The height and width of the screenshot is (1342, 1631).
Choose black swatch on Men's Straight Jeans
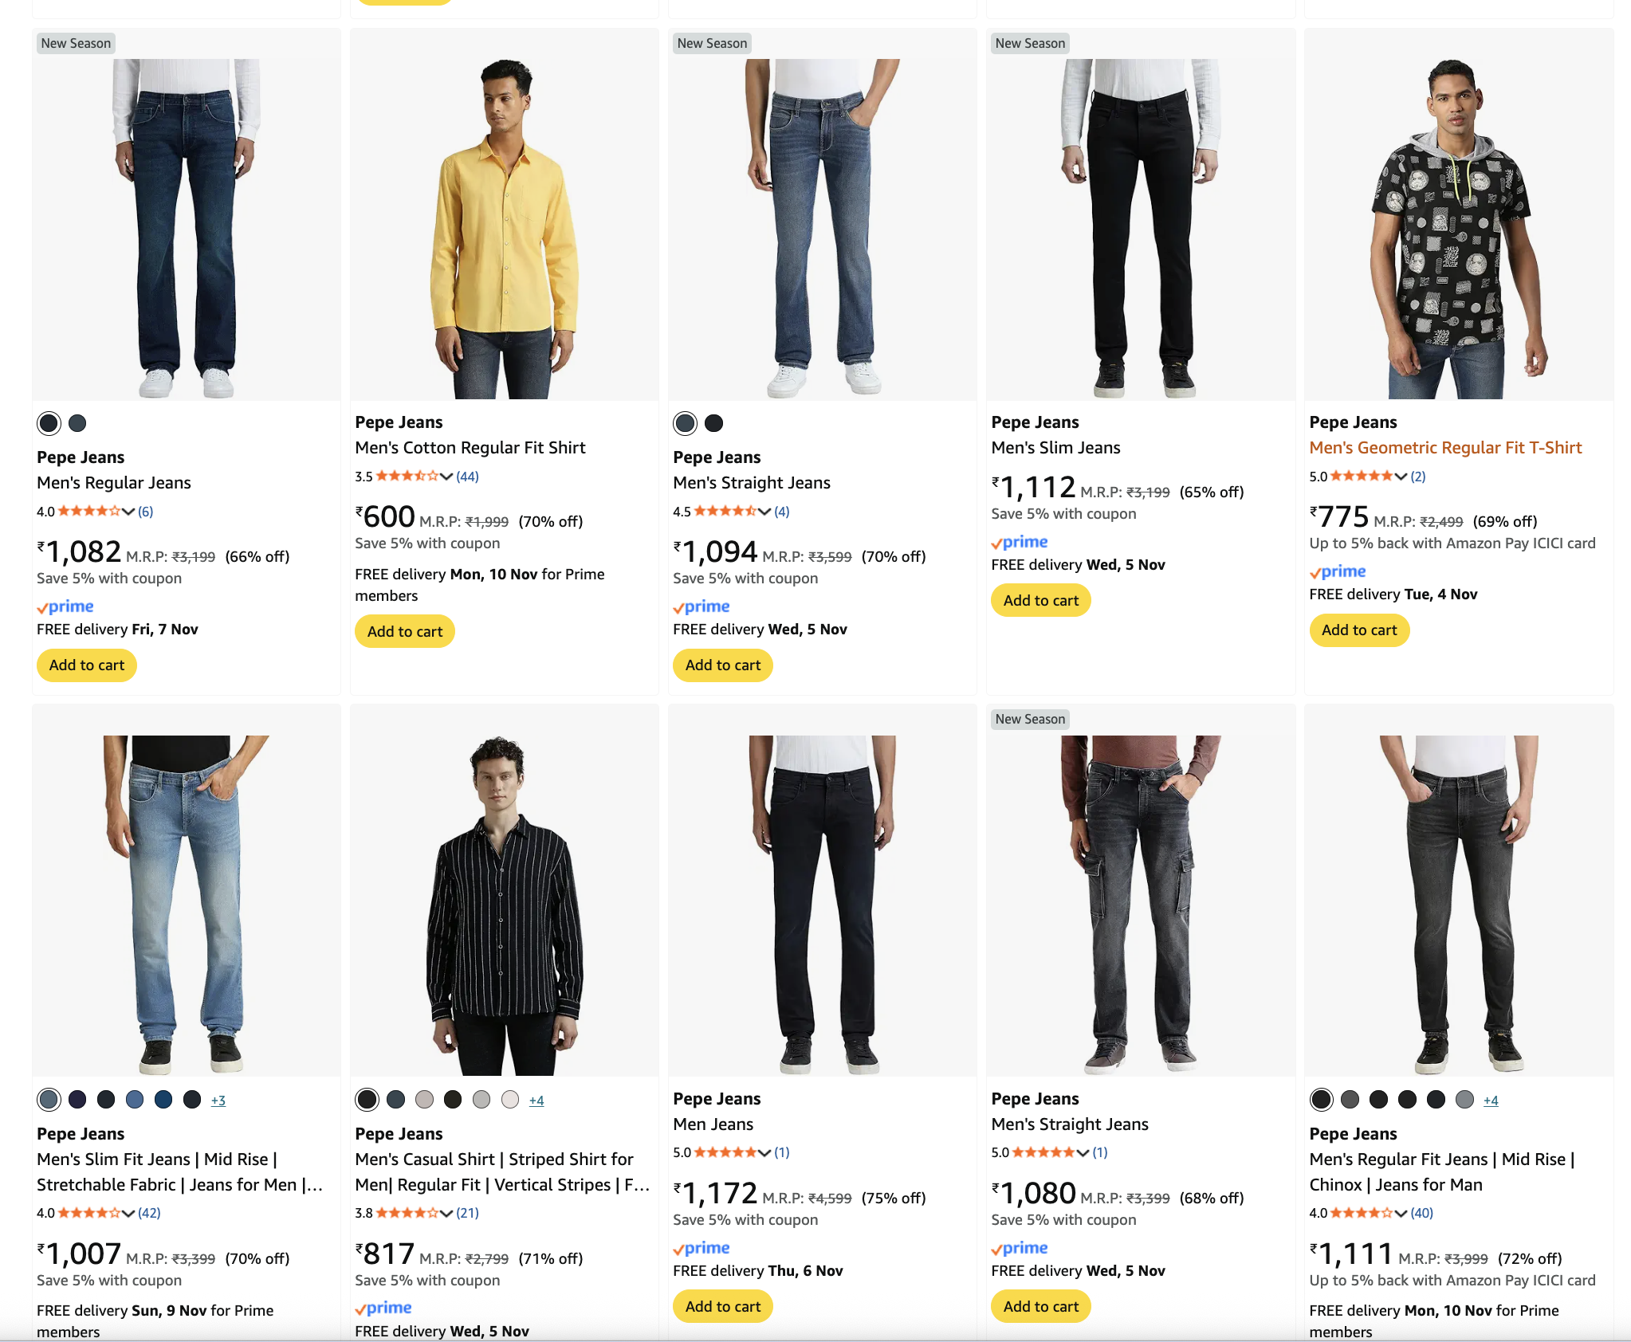coord(714,423)
